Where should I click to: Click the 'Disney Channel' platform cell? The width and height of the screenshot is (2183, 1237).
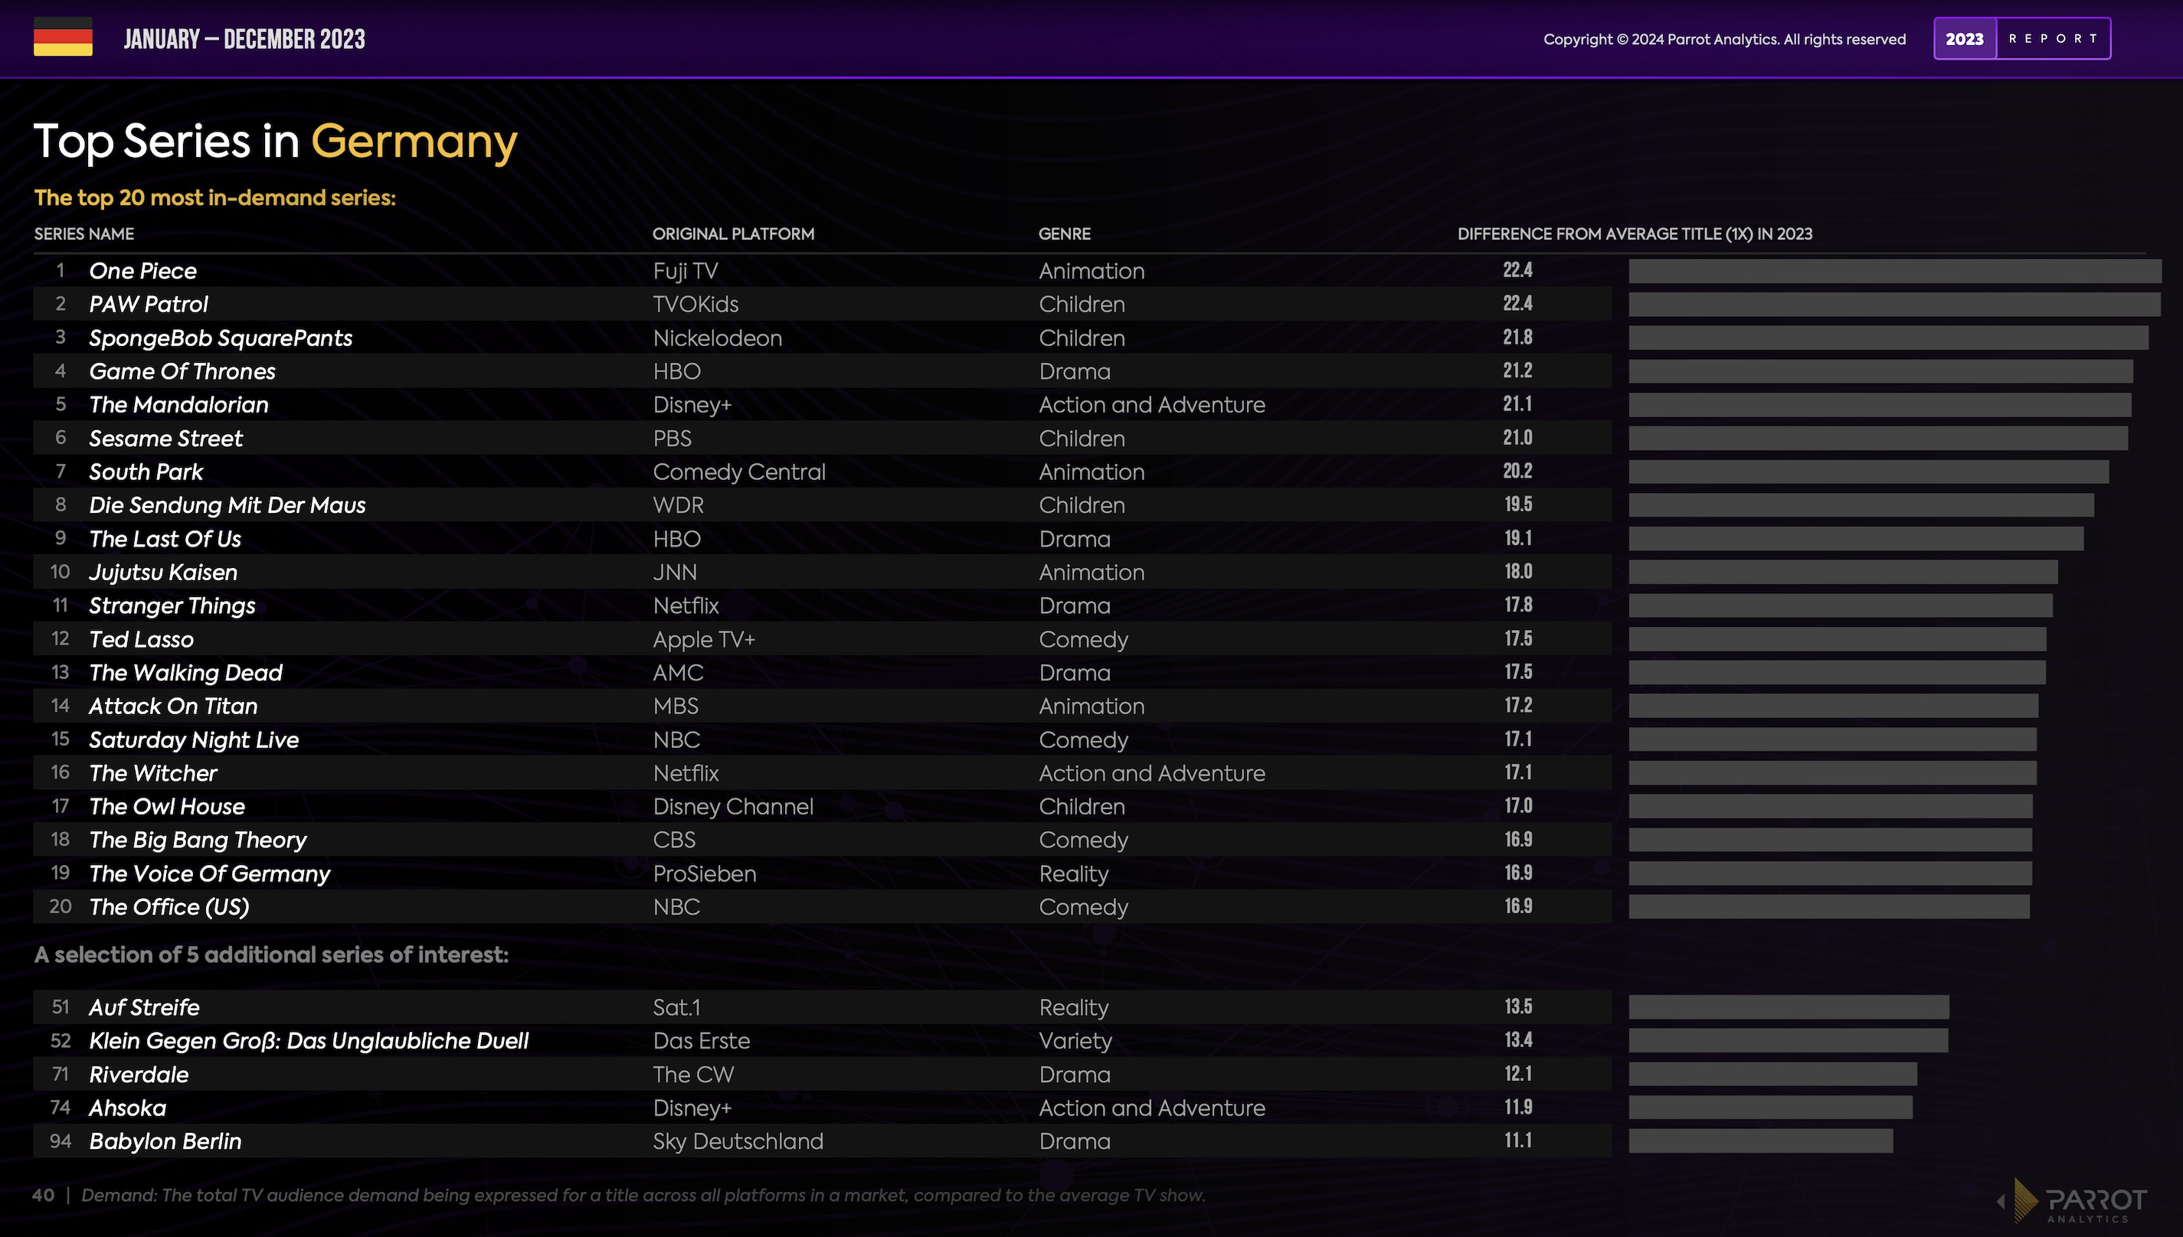(733, 806)
